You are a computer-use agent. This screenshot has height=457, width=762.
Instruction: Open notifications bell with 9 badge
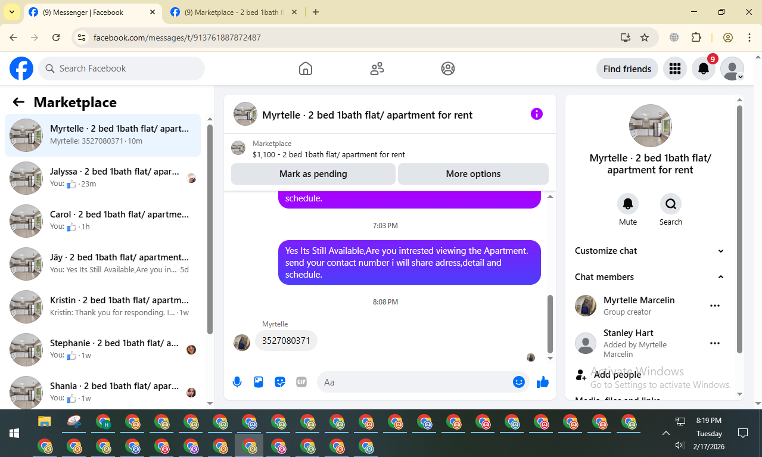[704, 69]
